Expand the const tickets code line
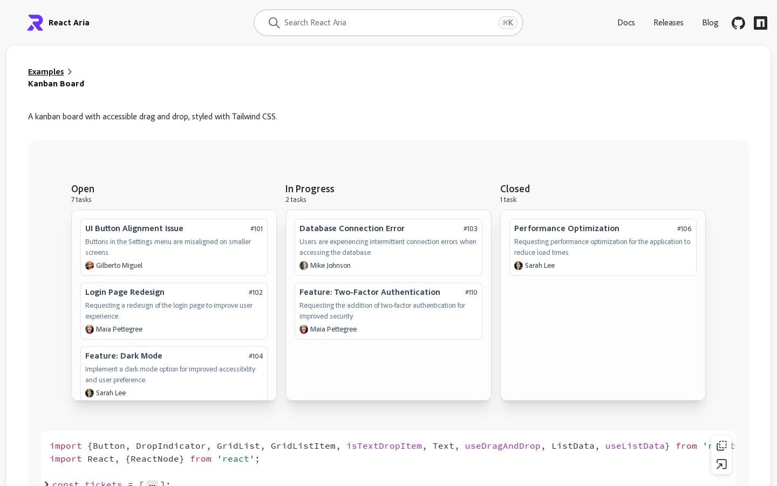The image size is (777, 486). click(x=46, y=484)
